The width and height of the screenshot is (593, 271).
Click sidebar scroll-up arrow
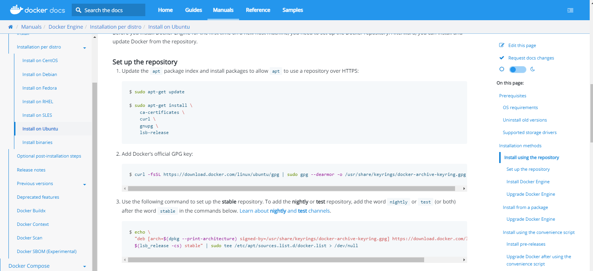(95, 37)
